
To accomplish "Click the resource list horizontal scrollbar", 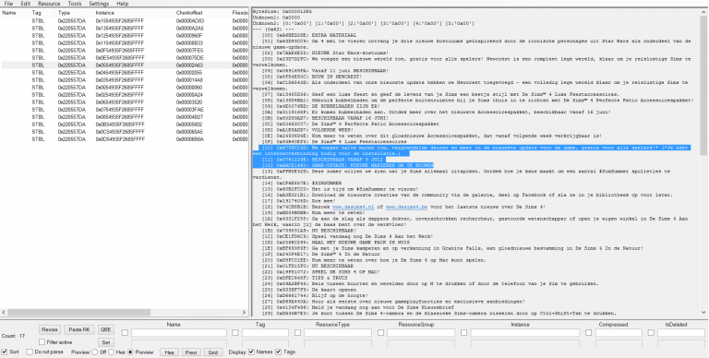I will coord(79,313).
